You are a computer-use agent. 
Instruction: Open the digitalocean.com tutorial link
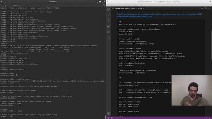point(159,14)
